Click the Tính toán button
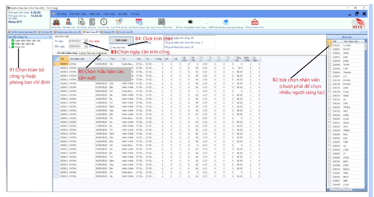Screen dimensions: 374x197 pyautogui.click(x=120, y=41)
